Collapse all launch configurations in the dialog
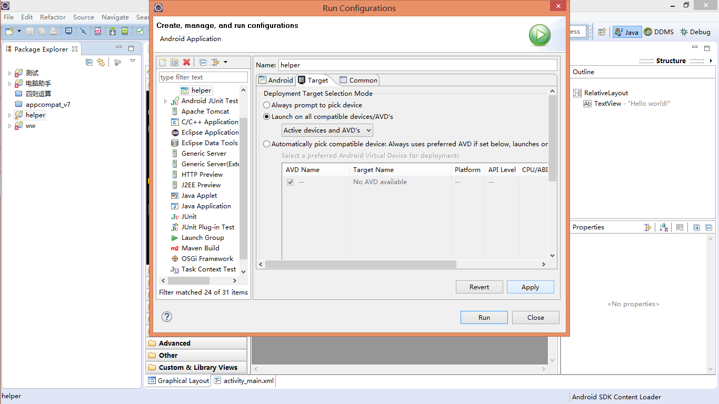 pos(203,63)
